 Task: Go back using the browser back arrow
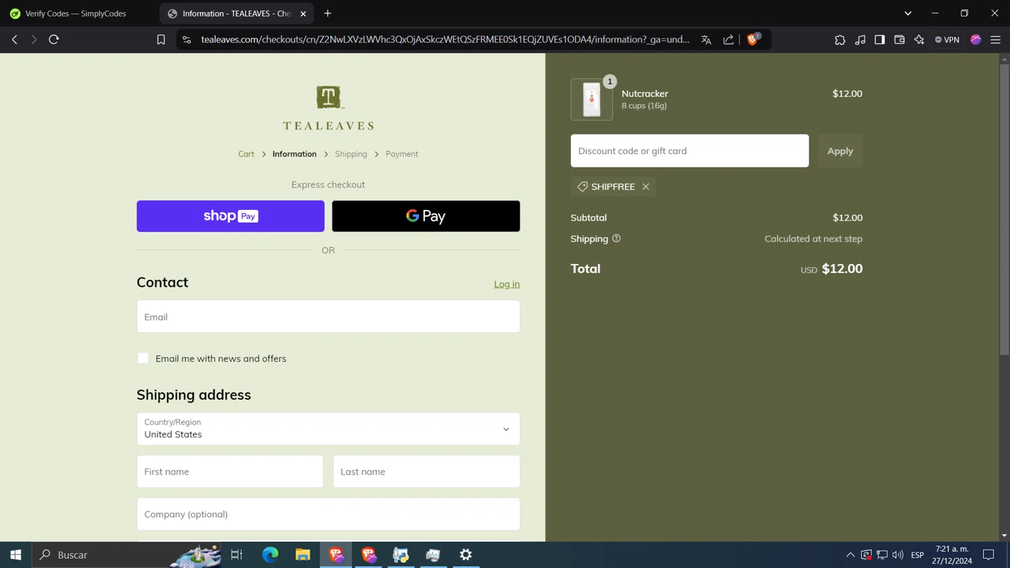(x=15, y=40)
